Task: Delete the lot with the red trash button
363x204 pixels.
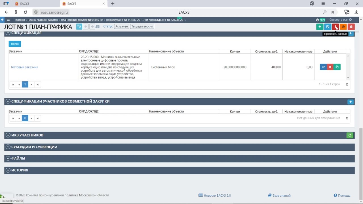Action: (351, 27)
